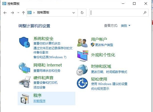Expand the address bar history dropdown chevron
This screenshot has height=112, width=153.
(x=74, y=13)
